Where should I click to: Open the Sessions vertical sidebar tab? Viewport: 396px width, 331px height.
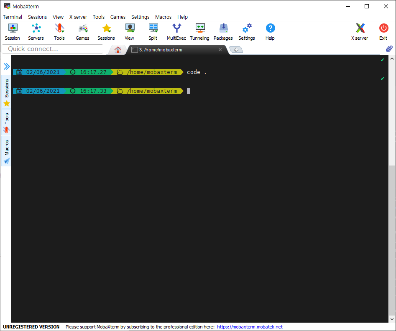coord(6,92)
